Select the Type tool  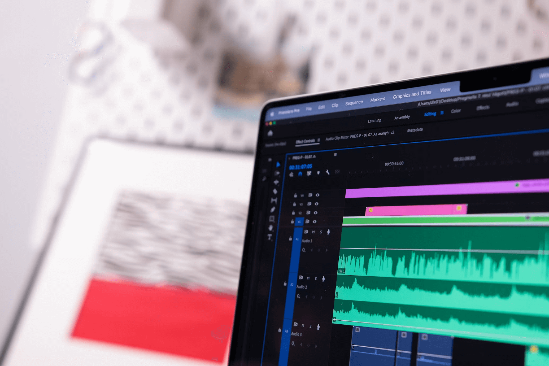270,237
